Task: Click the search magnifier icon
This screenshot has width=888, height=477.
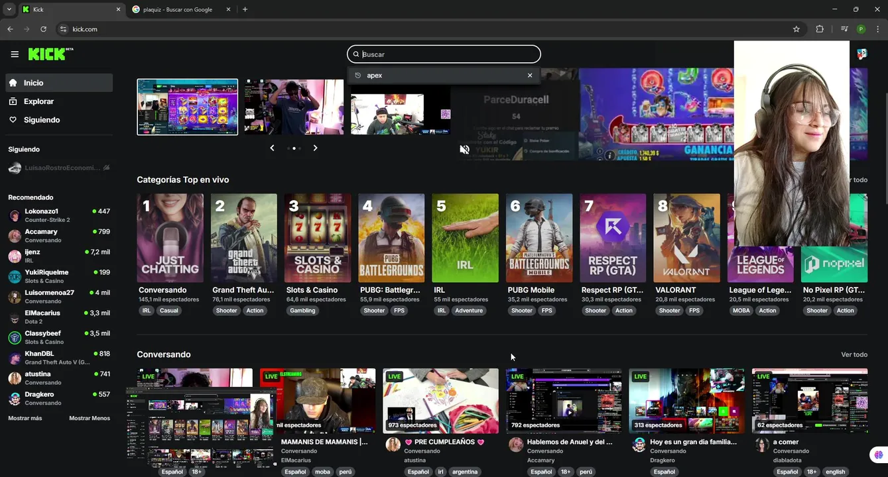Action: (356, 54)
